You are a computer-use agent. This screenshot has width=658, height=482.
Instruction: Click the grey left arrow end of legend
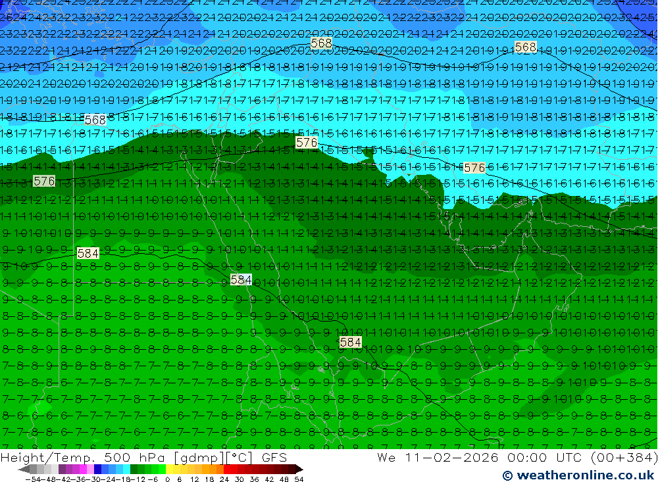(x=24, y=470)
